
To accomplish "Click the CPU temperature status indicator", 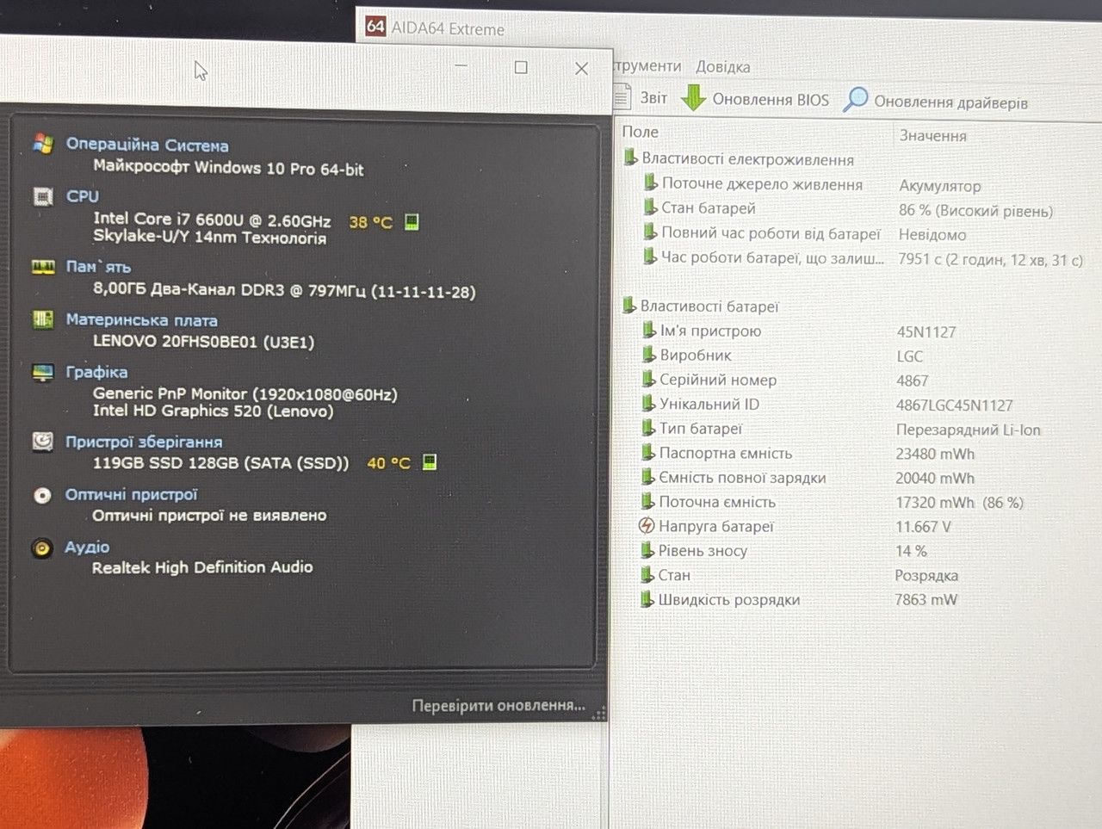I will coord(412,222).
